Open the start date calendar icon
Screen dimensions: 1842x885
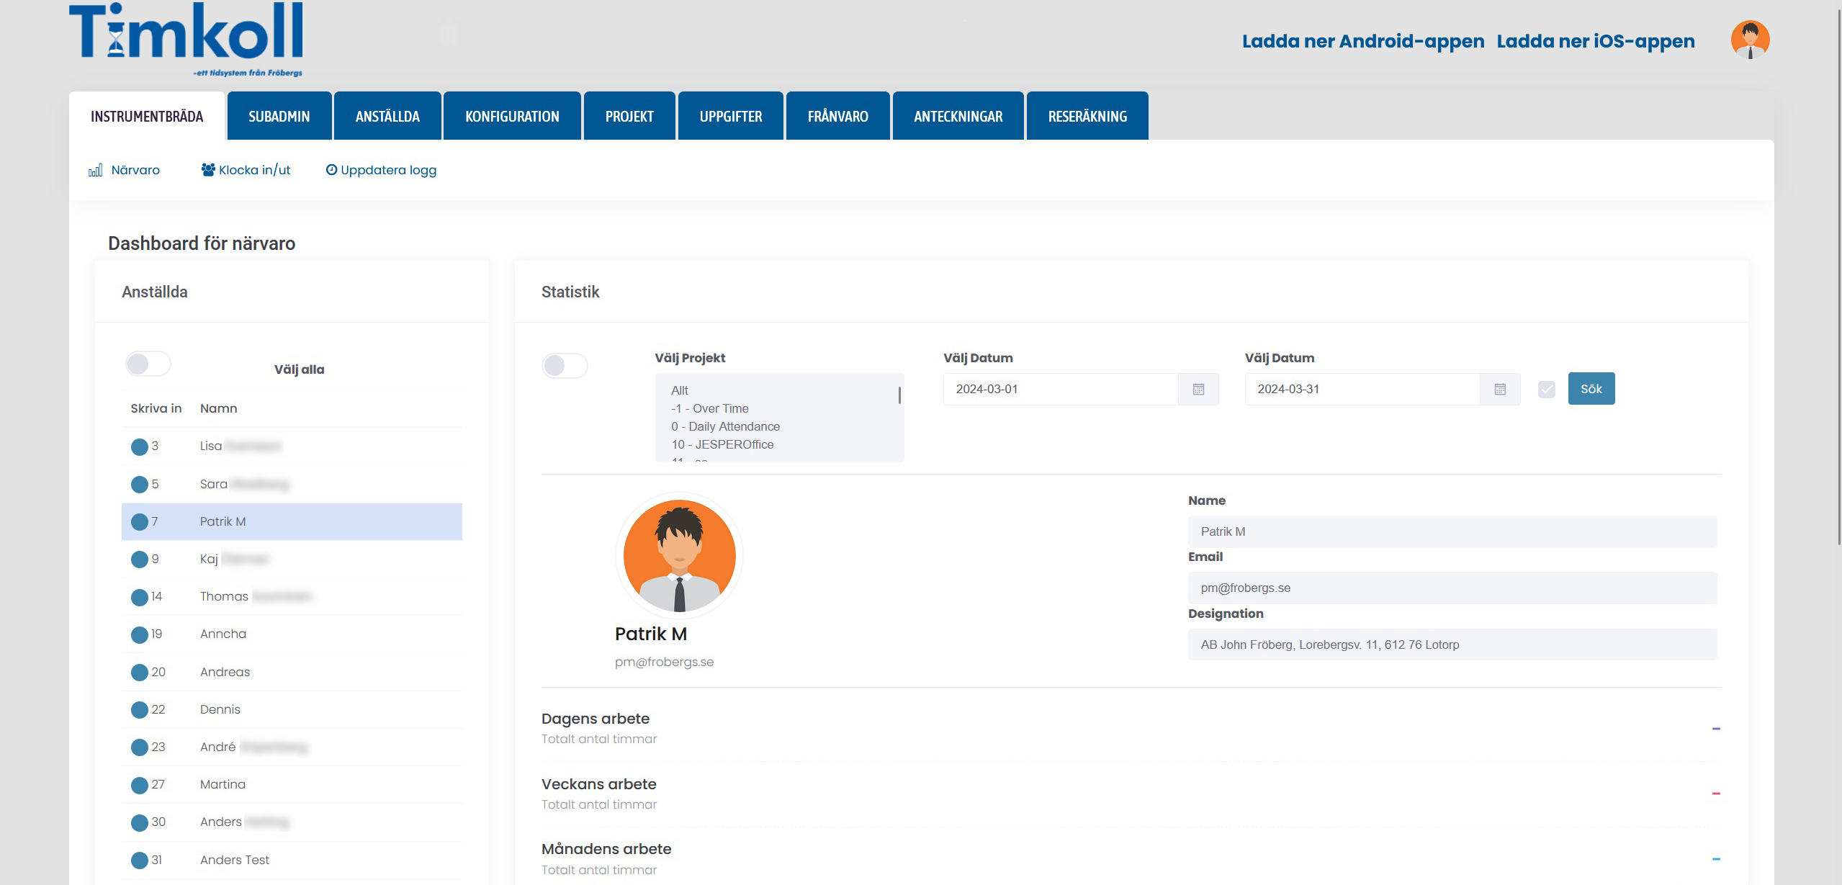1198,389
